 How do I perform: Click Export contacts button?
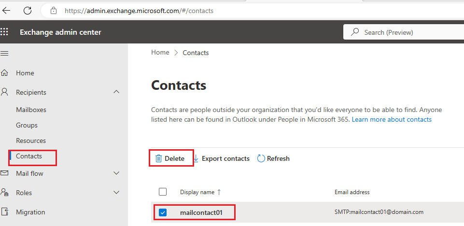click(221, 158)
